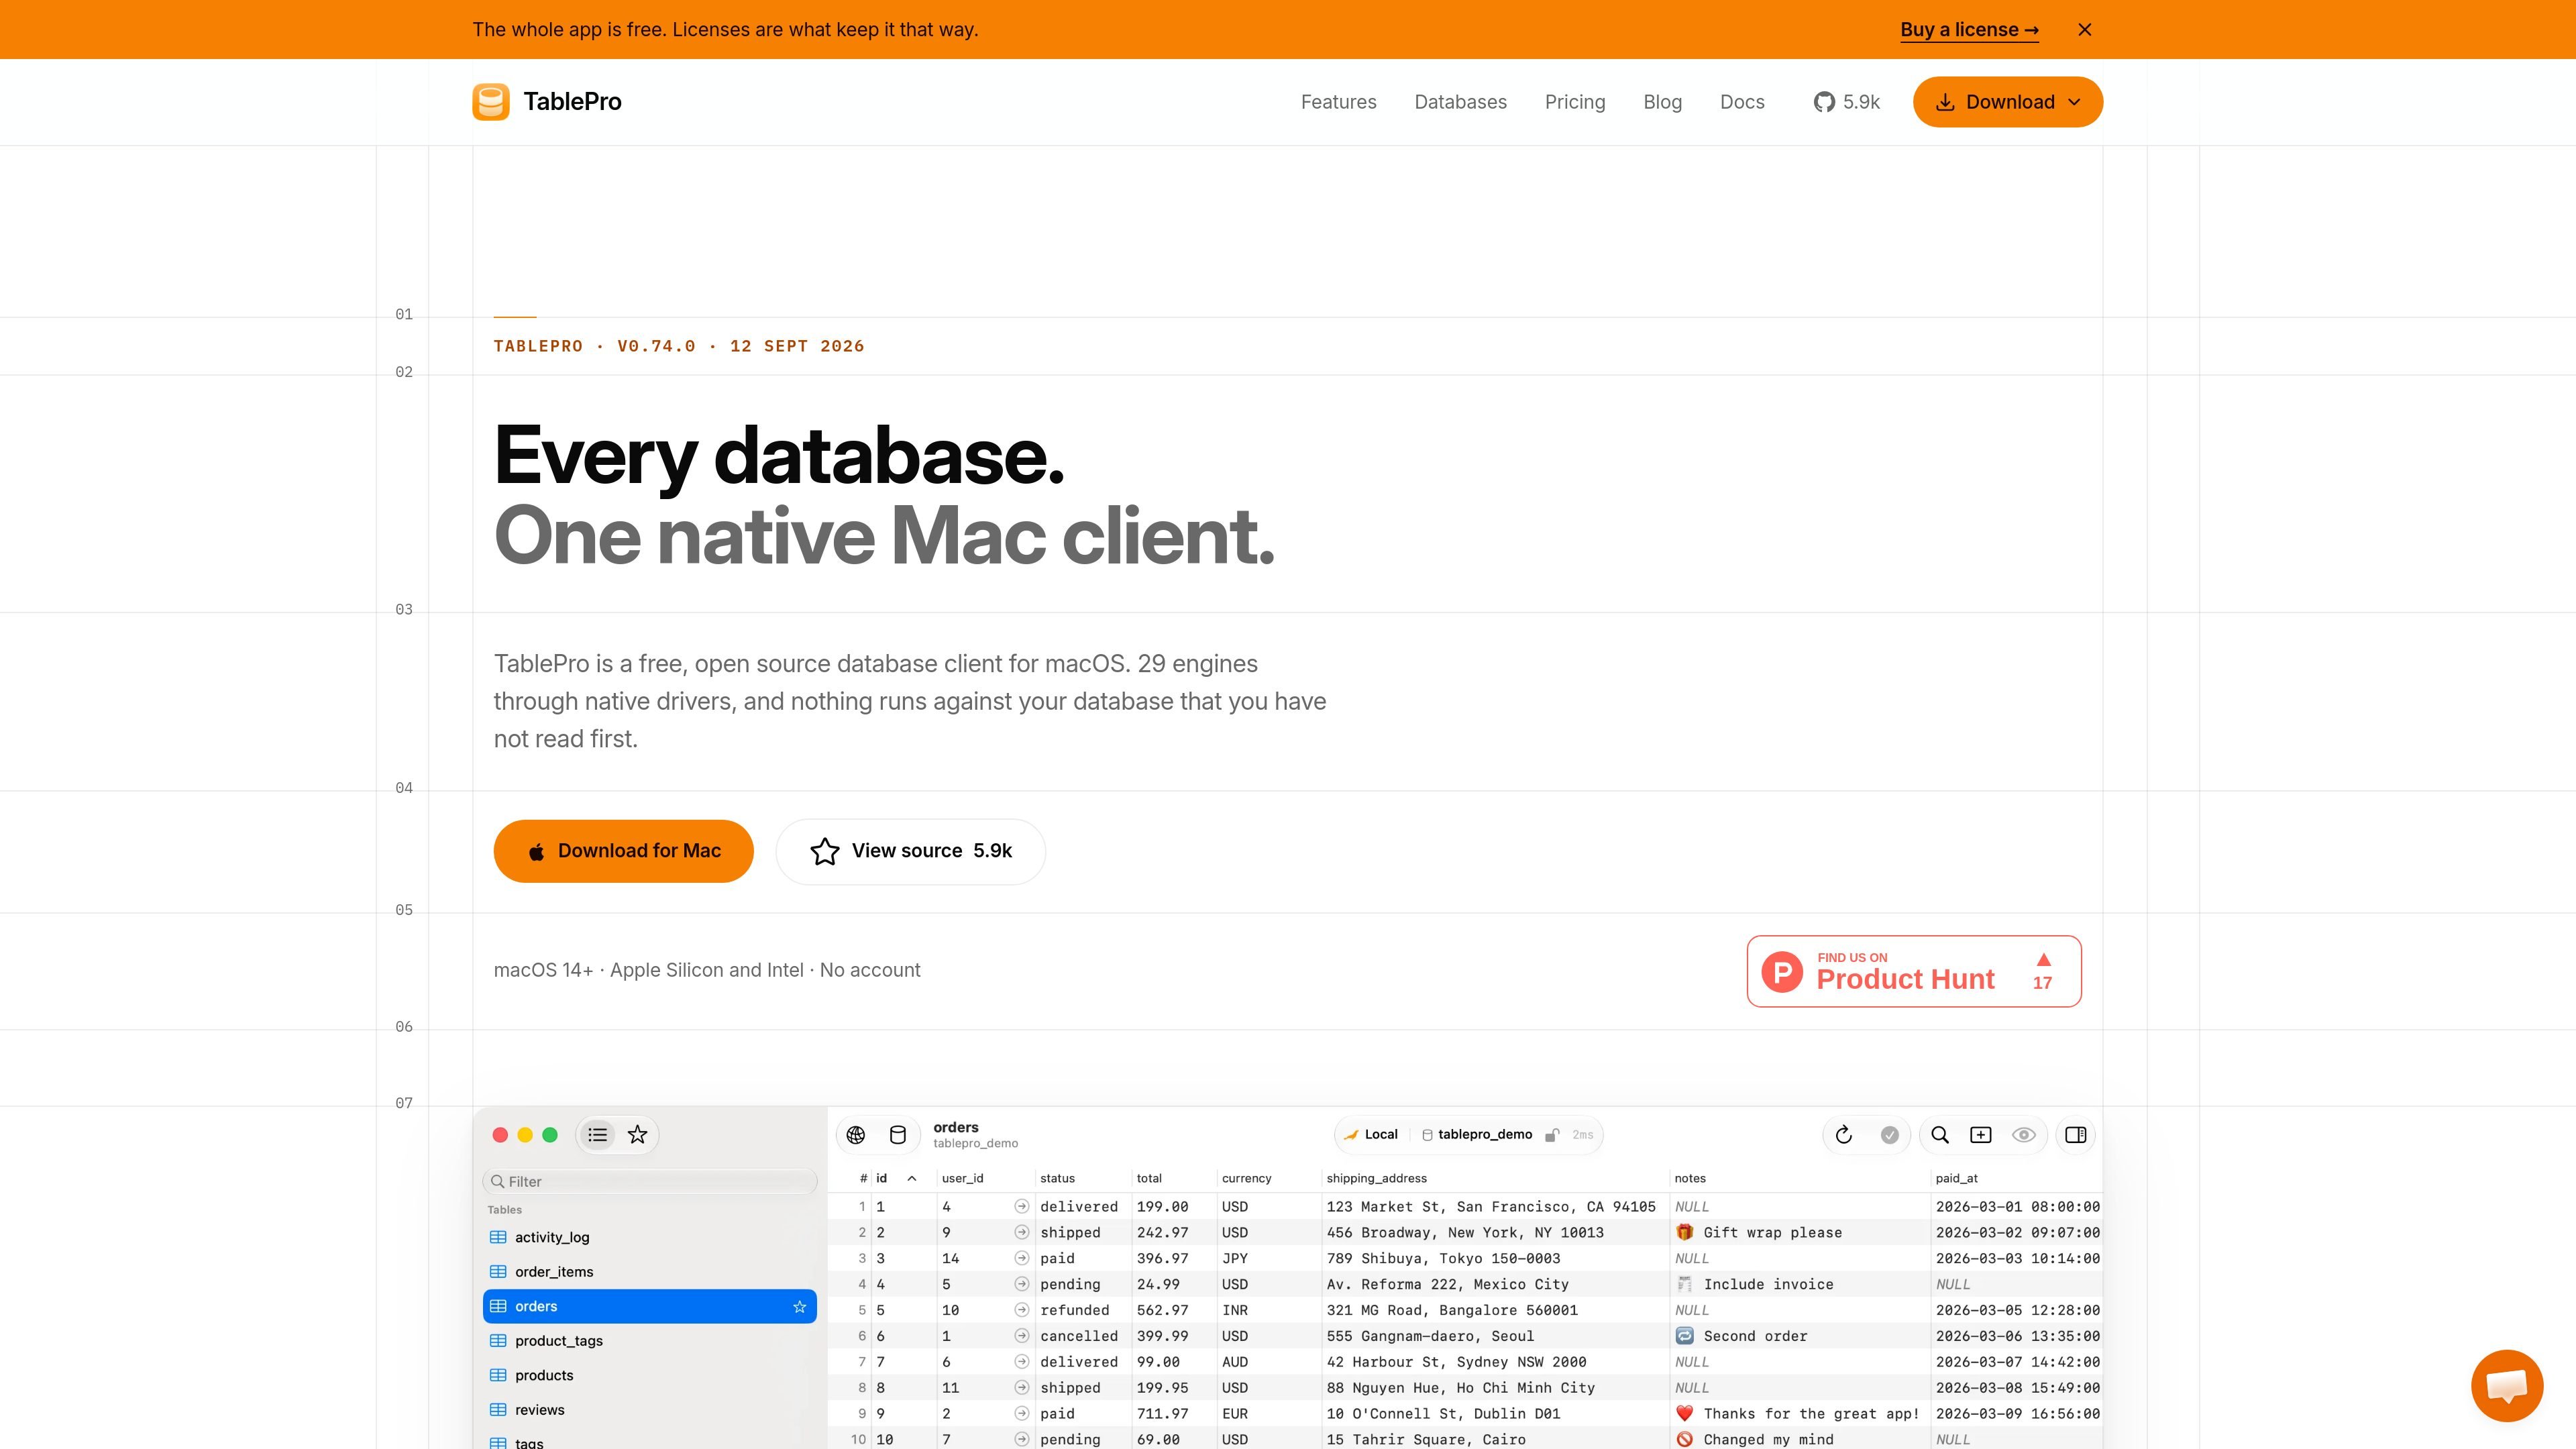
Task: Click the "Gift wrap please" notes cell
Action: pos(1759,1233)
